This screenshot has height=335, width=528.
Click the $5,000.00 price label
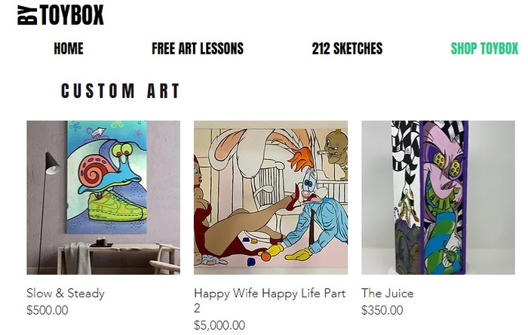click(x=219, y=326)
